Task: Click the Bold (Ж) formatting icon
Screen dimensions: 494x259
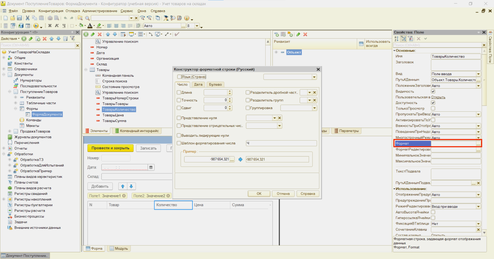Action: tap(50, 26)
